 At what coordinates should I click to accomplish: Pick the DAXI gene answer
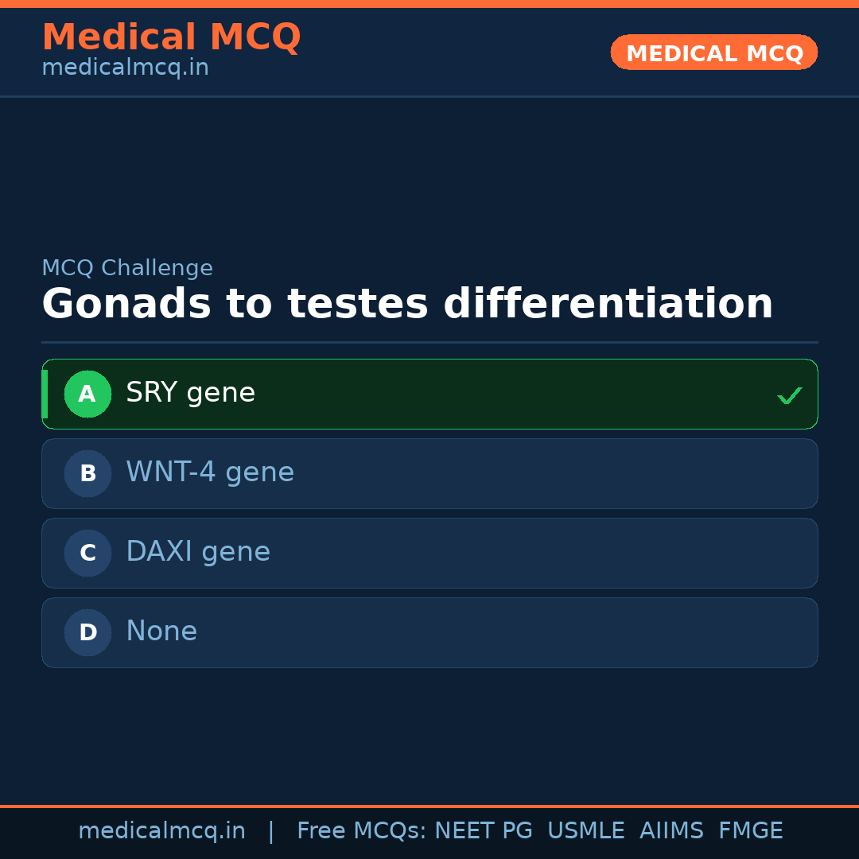[198, 552]
